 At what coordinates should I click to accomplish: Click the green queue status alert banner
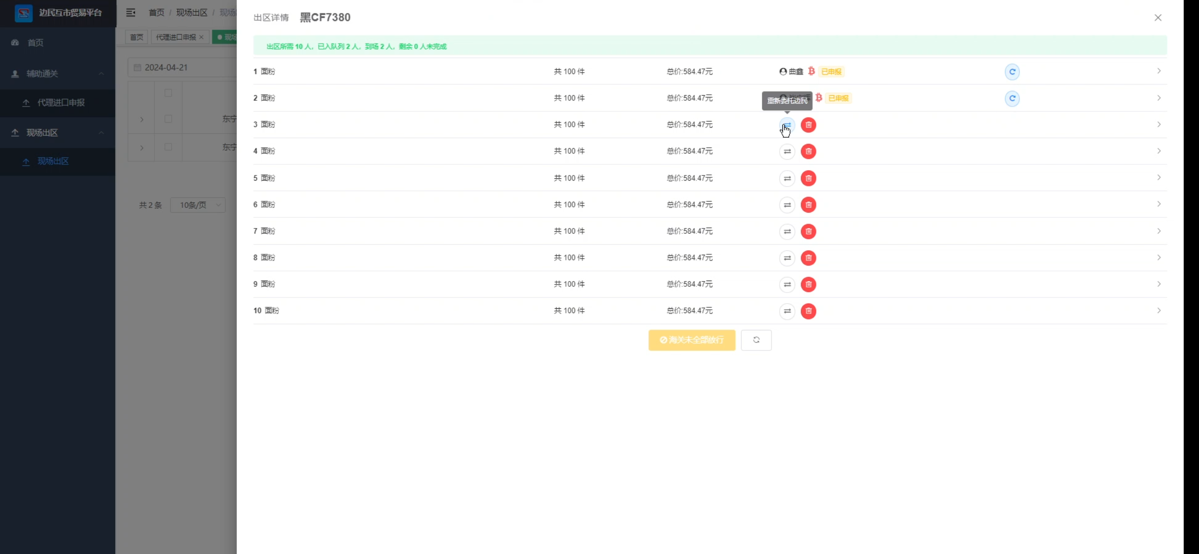click(710, 46)
